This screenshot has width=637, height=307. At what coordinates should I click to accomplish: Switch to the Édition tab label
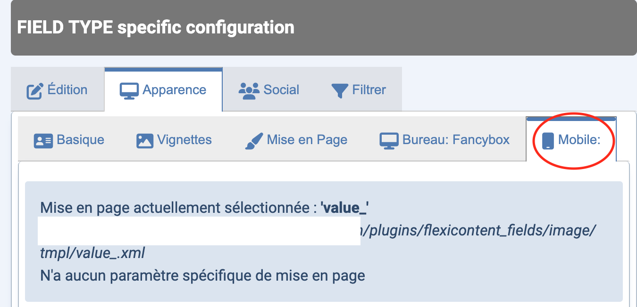pos(67,90)
